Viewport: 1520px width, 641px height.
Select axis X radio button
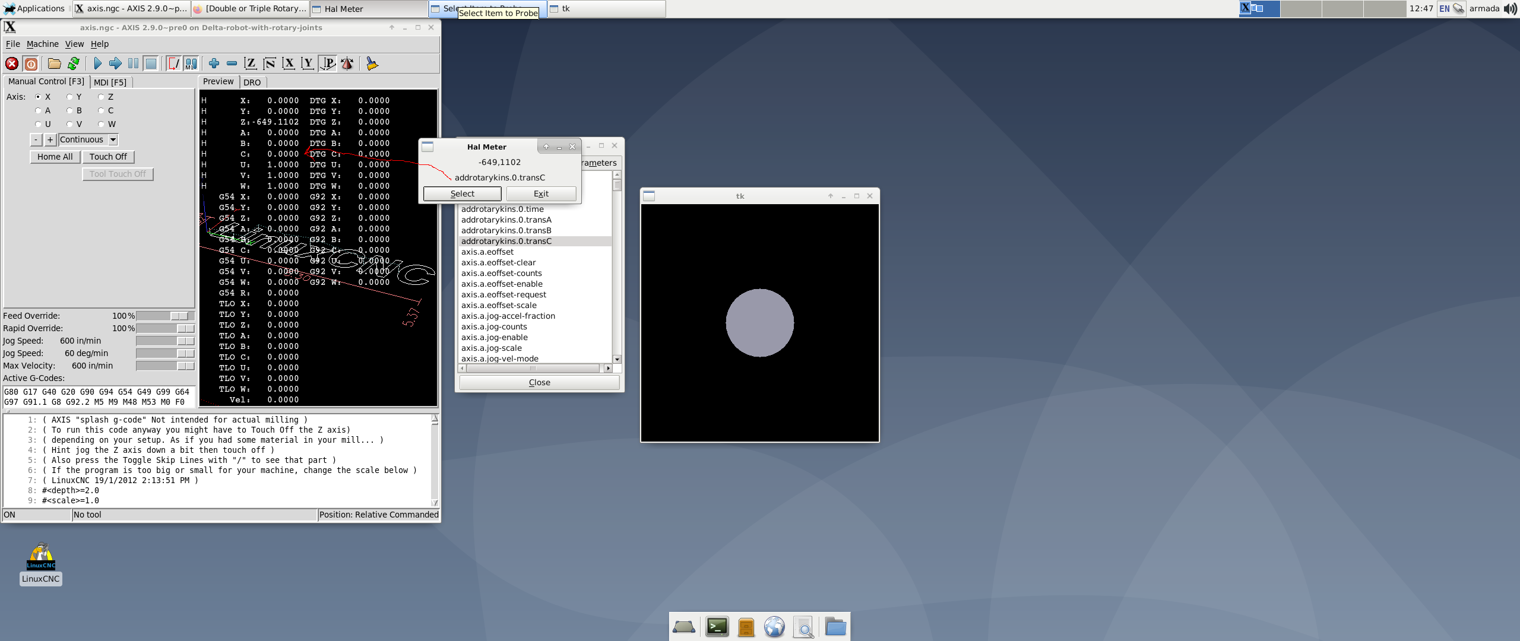(38, 97)
